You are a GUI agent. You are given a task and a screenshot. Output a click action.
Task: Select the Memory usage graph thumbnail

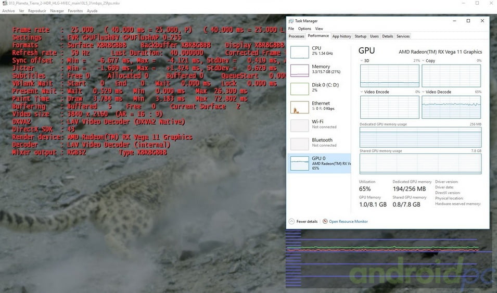pos(299,70)
